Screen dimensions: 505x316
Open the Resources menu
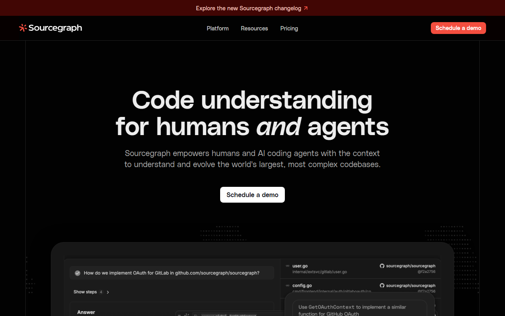pos(254,28)
